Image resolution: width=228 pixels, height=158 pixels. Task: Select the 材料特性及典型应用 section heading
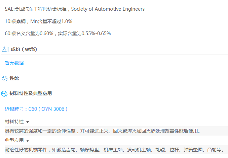(x=31, y=93)
